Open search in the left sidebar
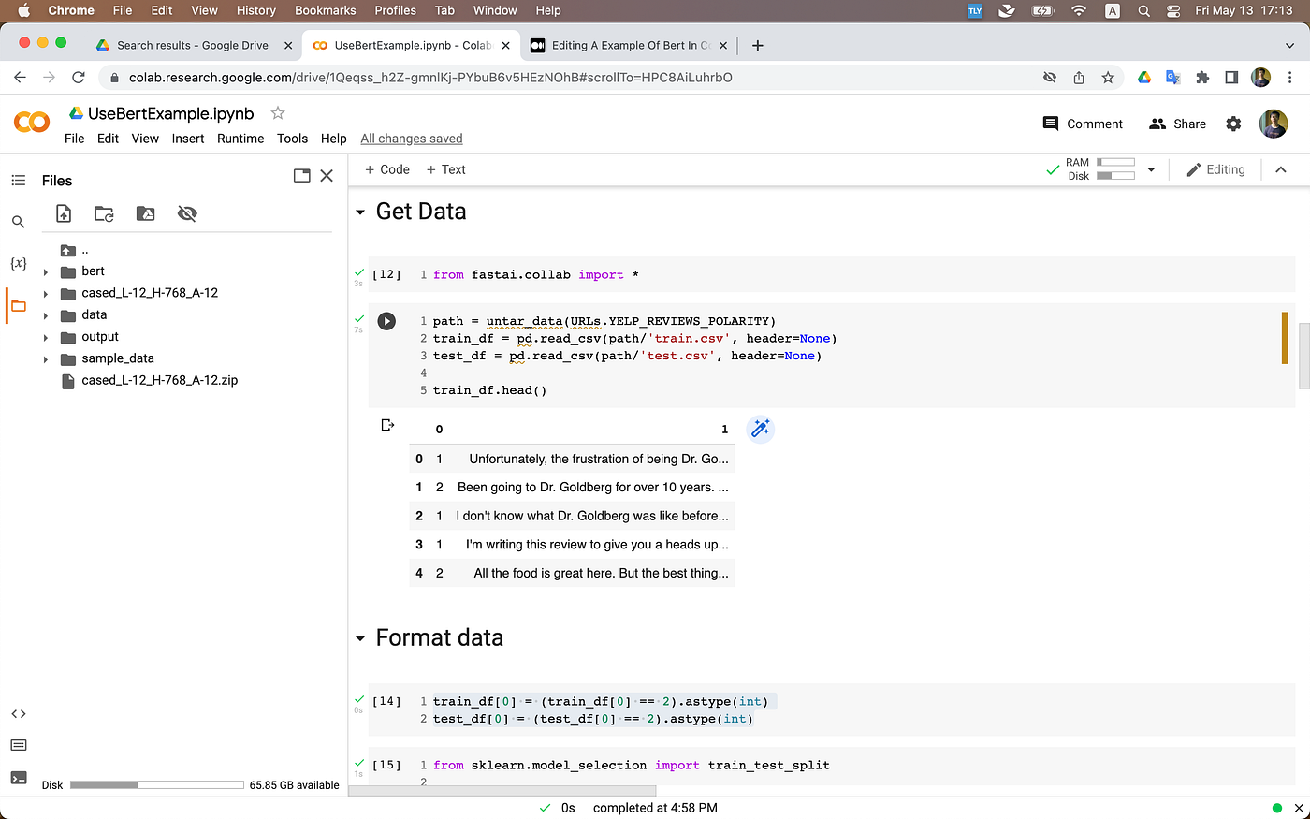The height and width of the screenshot is (819, 1310). click(18, 222)
